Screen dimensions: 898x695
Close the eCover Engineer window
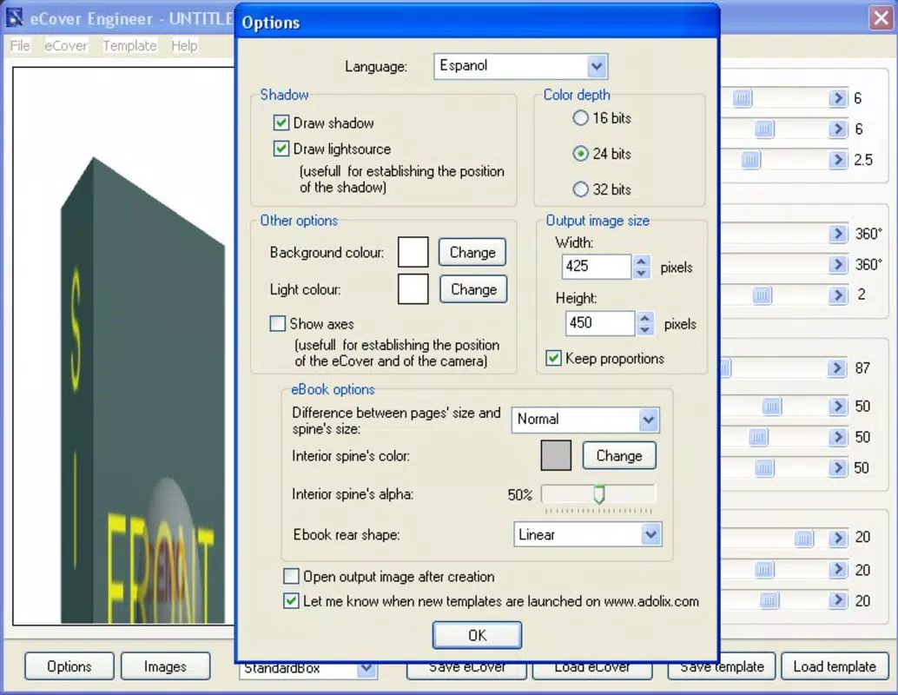[x=881, y=18]
